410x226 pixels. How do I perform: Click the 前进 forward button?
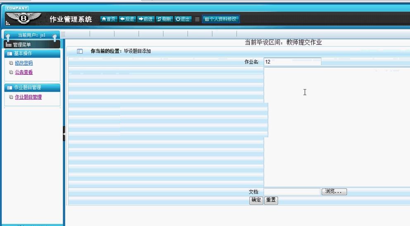(146, 19)
